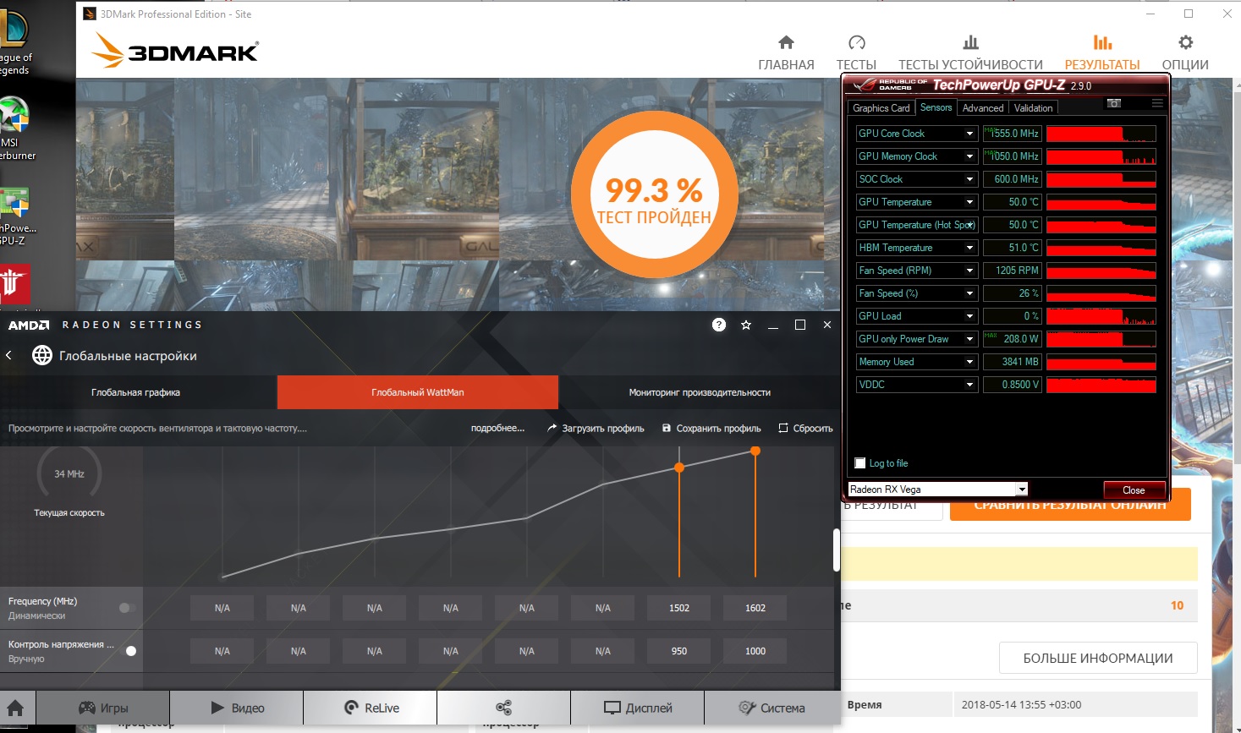Click the Close button in GPU-Z
This screenshot has height=733, width=1241.
coord(1134,490)
